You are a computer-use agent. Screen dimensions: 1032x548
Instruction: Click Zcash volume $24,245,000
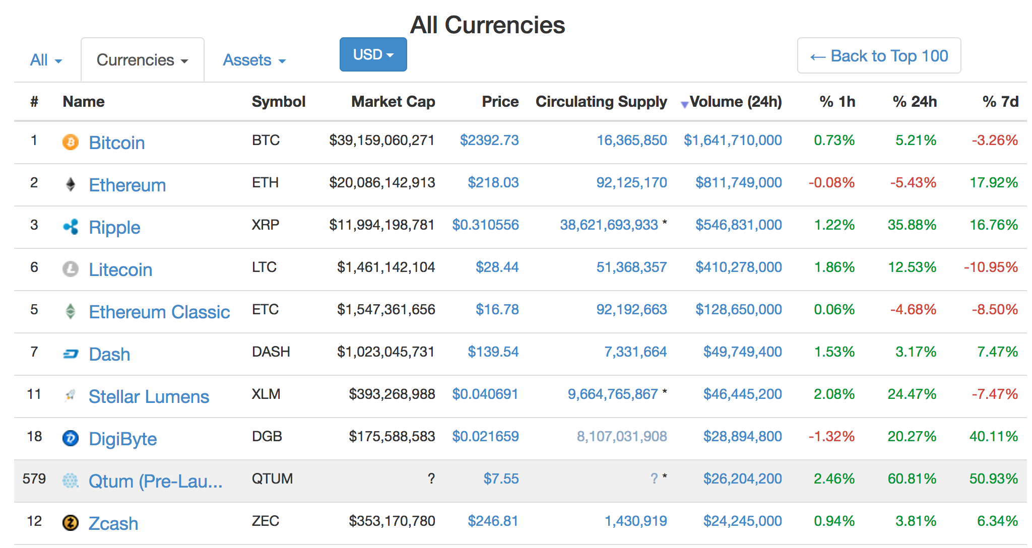pyautogui.click(x=743, y=521)
